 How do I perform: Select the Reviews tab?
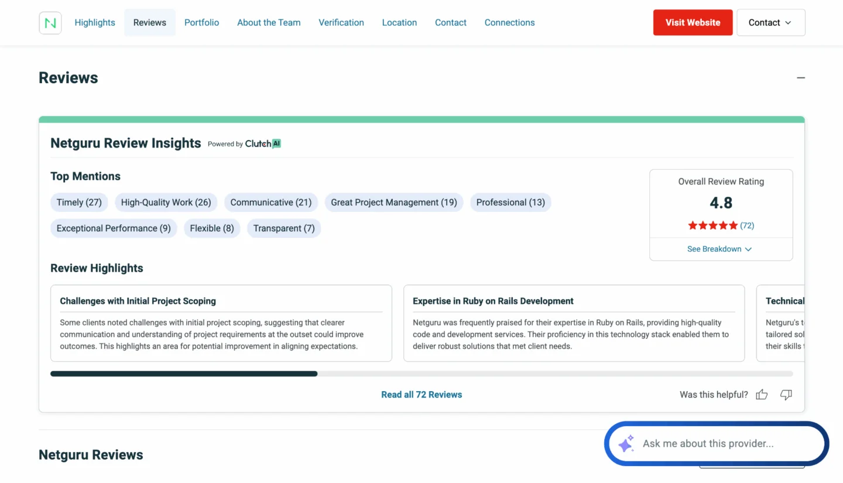150,22
